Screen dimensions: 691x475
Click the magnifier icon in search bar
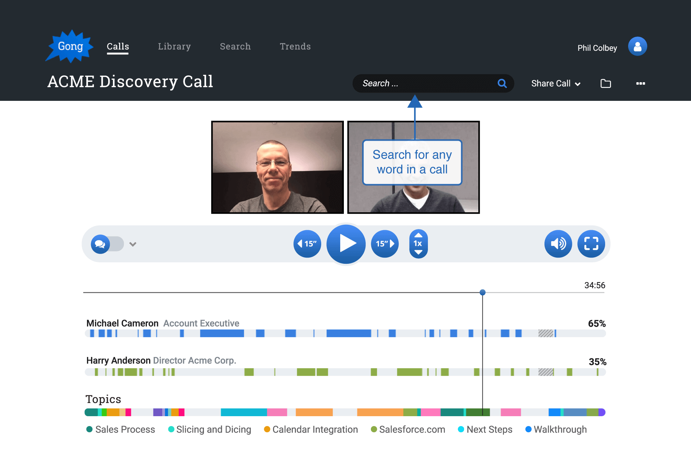[x=502, y=84]
